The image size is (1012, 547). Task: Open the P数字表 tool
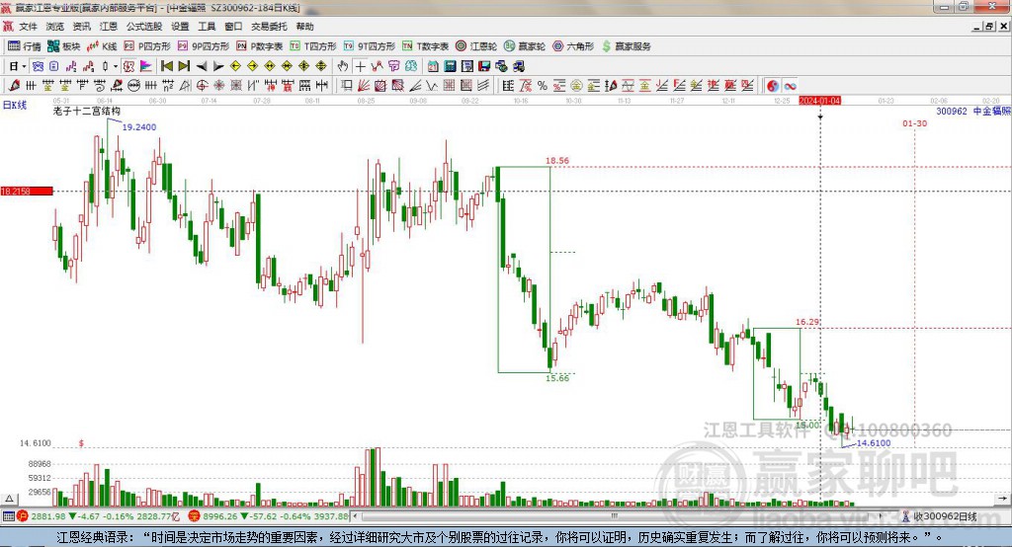pos(260,46)
